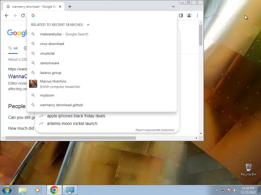Click Marcus Hutchins photo thumbnail
The width and height of the screenshot is (261, 195).
[33, 84]
